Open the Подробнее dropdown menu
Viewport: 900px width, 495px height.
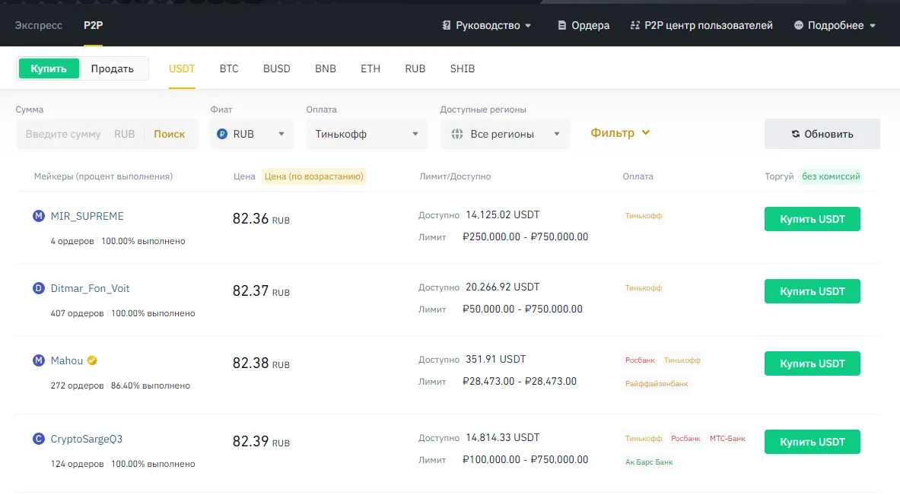click(x=835, y=25)
